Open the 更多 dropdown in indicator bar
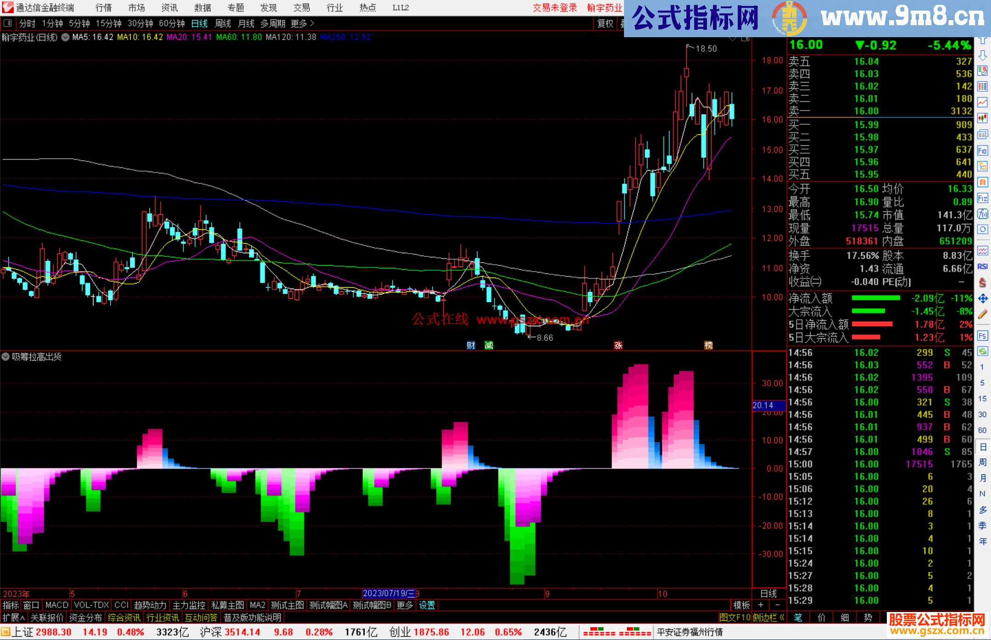991x640 pixels. point(404,605)
